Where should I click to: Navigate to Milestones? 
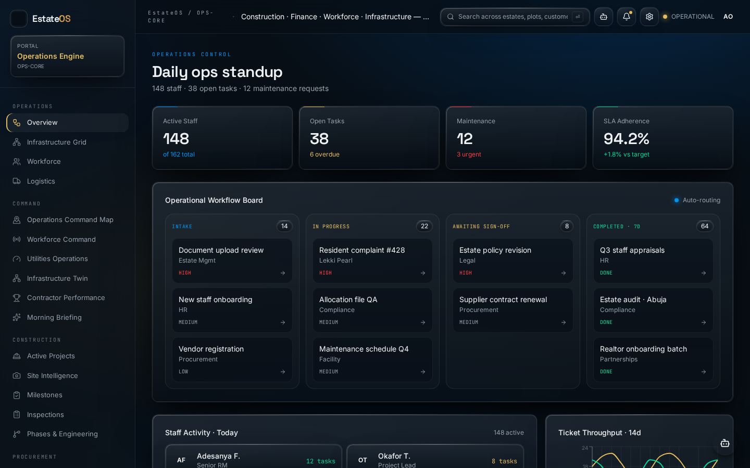(68, 395)
